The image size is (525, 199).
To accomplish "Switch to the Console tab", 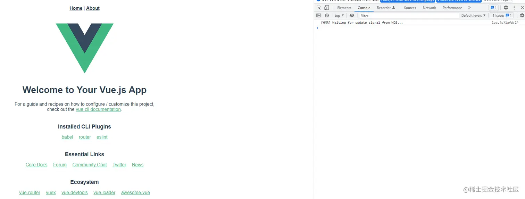I will [364, 8].
